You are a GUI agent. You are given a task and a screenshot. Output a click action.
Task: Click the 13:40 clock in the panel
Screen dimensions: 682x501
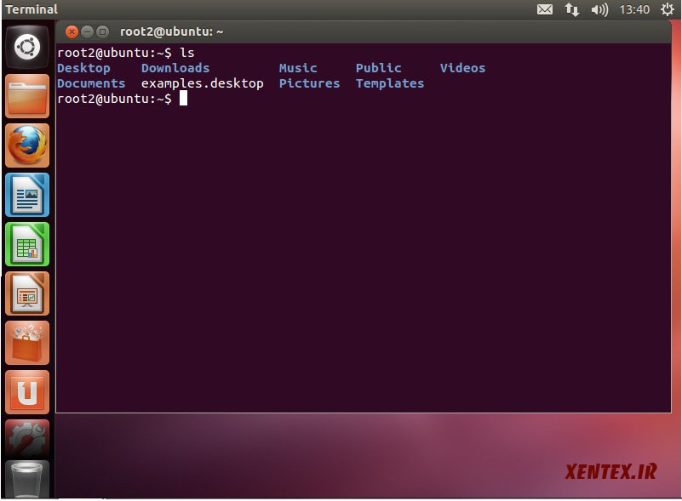634,10
